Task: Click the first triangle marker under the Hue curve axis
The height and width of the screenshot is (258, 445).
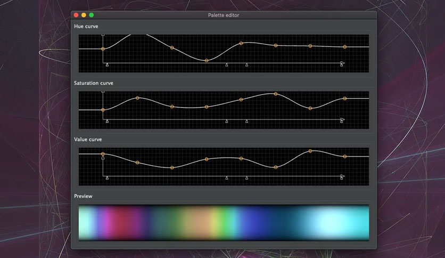Action: [x=108, y=65]
